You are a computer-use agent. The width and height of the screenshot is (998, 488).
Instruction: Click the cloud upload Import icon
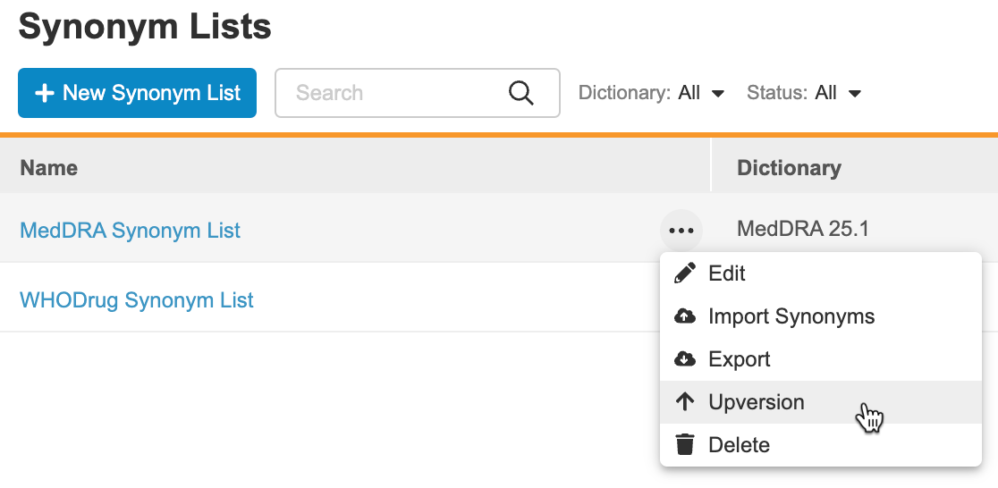pyautogui.click(x=685, y=316)
